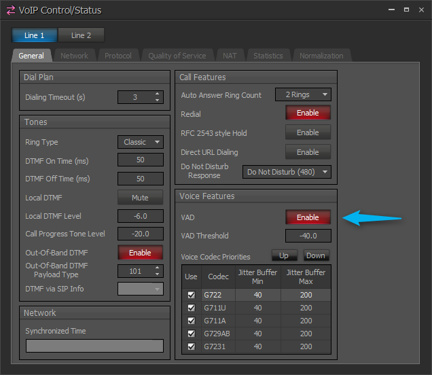432x375 pixels.
Task: Toggle the Redial Enable button
Action: [x=308, y=113]
